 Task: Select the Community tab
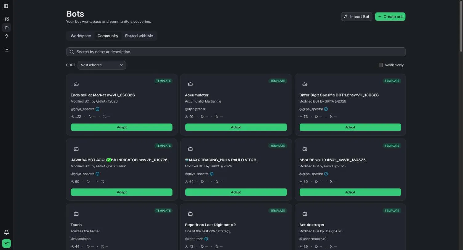(x=108, y=36)
